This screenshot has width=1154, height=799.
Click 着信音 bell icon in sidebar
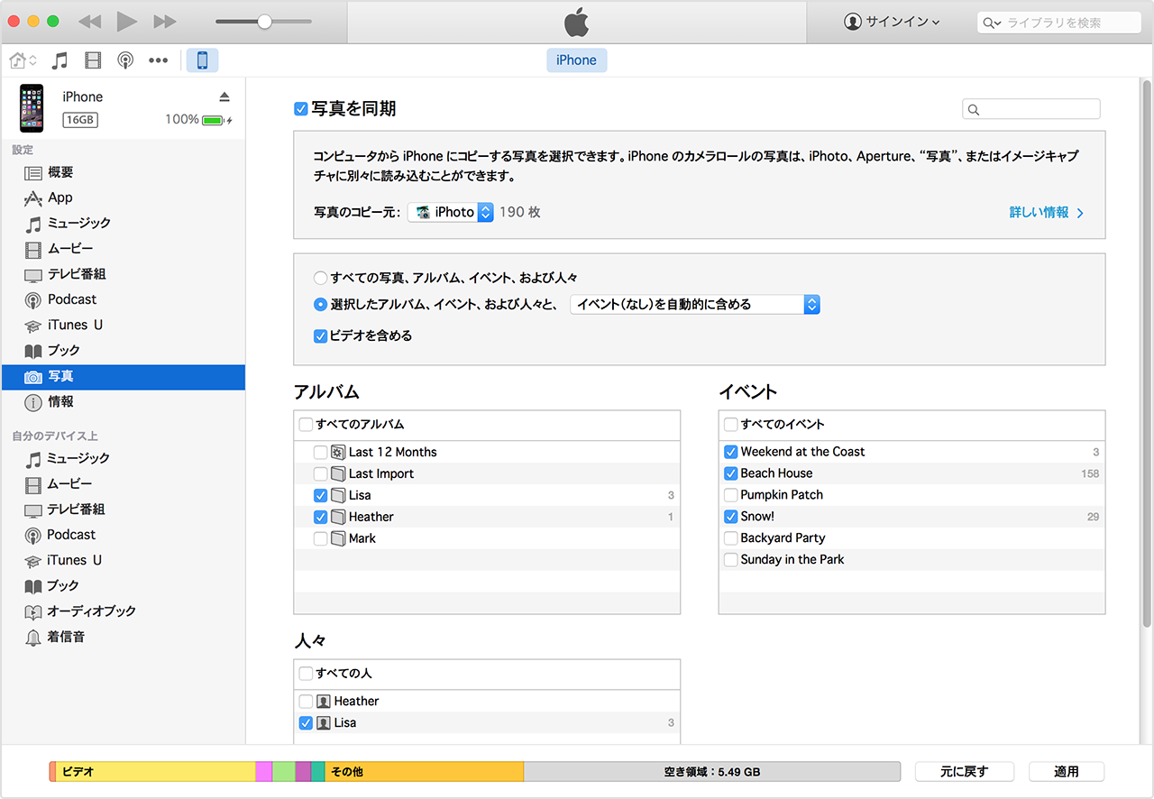coord(33,638)
